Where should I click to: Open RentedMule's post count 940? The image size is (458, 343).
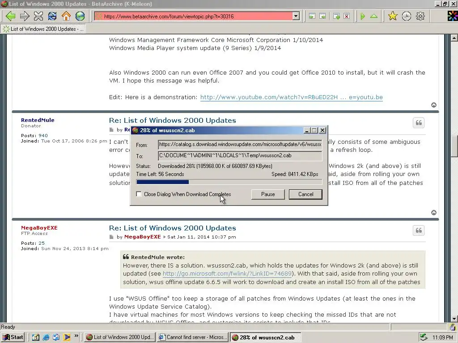pyautogui.click(x=43, y=135)
